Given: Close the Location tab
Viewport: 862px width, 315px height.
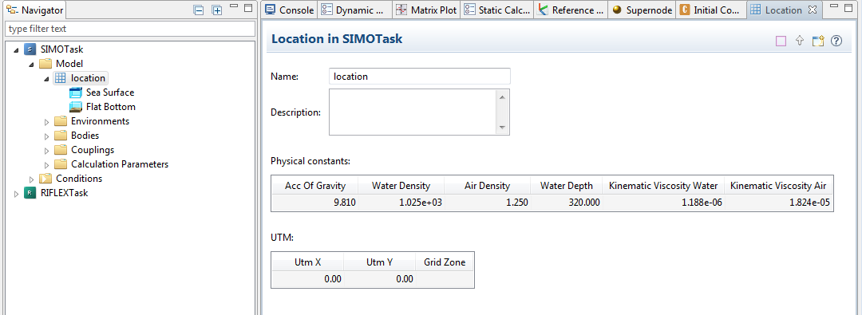Looking at the screenshot, I should tap(812, 10).
